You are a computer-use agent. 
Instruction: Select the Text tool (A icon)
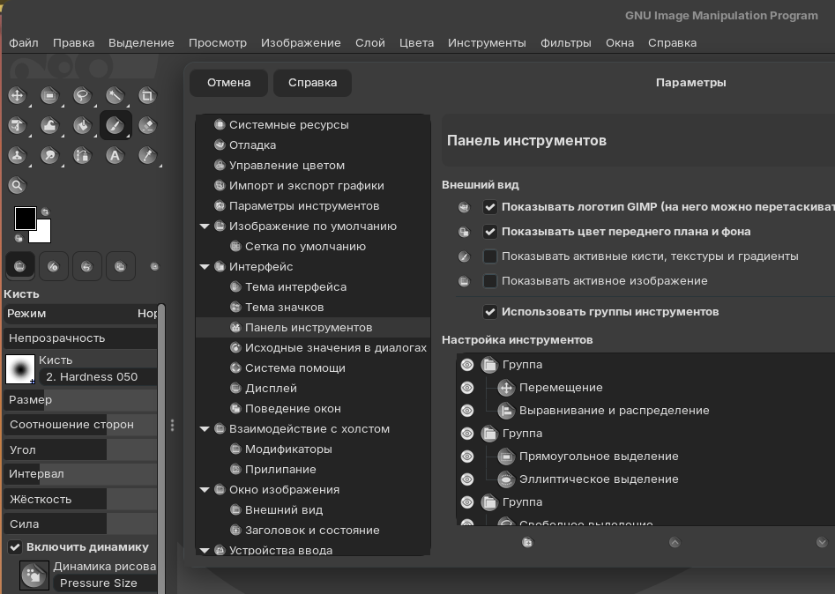click(x=115, y=155)
